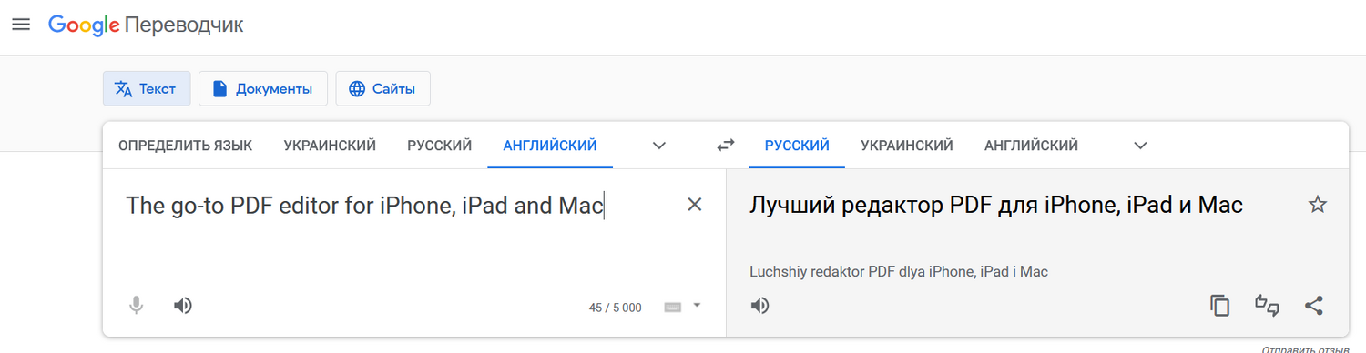Switch to Документы translation mode
The width and height of the screenshot is (1366, 353).
pos(262,88)
